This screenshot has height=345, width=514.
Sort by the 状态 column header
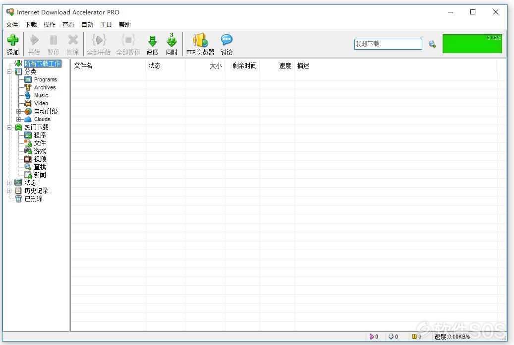166,66
